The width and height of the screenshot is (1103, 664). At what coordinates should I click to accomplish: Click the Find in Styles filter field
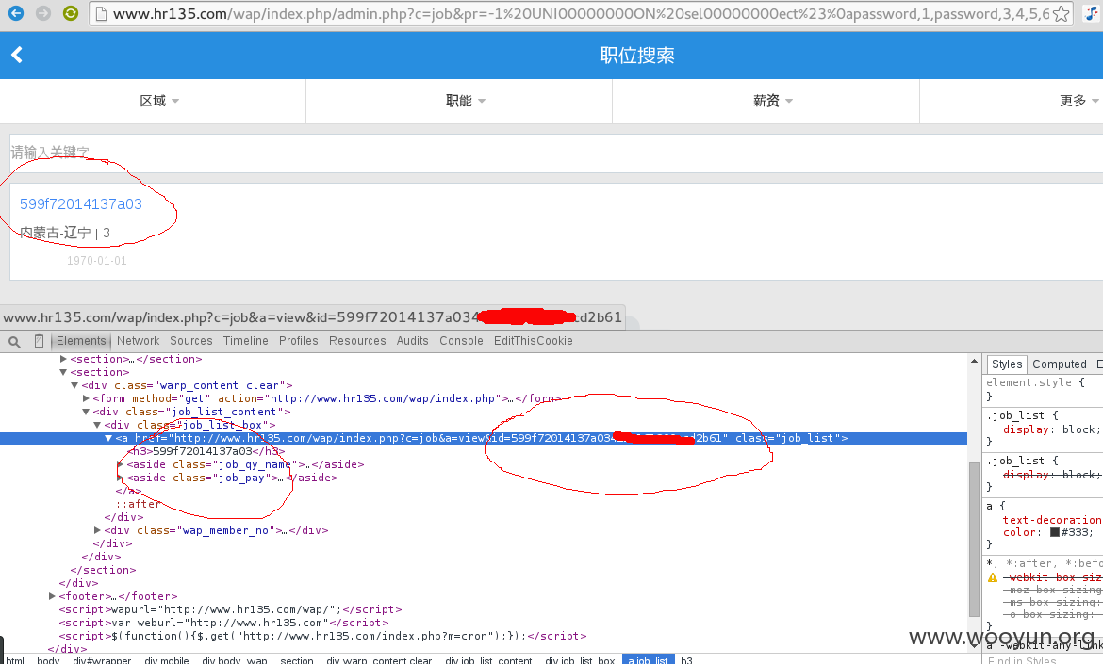[x=1045, y=660]
